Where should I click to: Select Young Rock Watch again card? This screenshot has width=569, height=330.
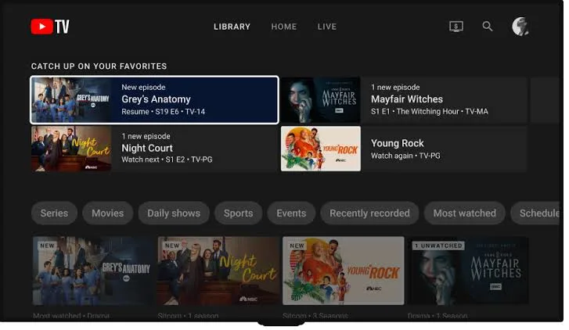coord(404,149)
